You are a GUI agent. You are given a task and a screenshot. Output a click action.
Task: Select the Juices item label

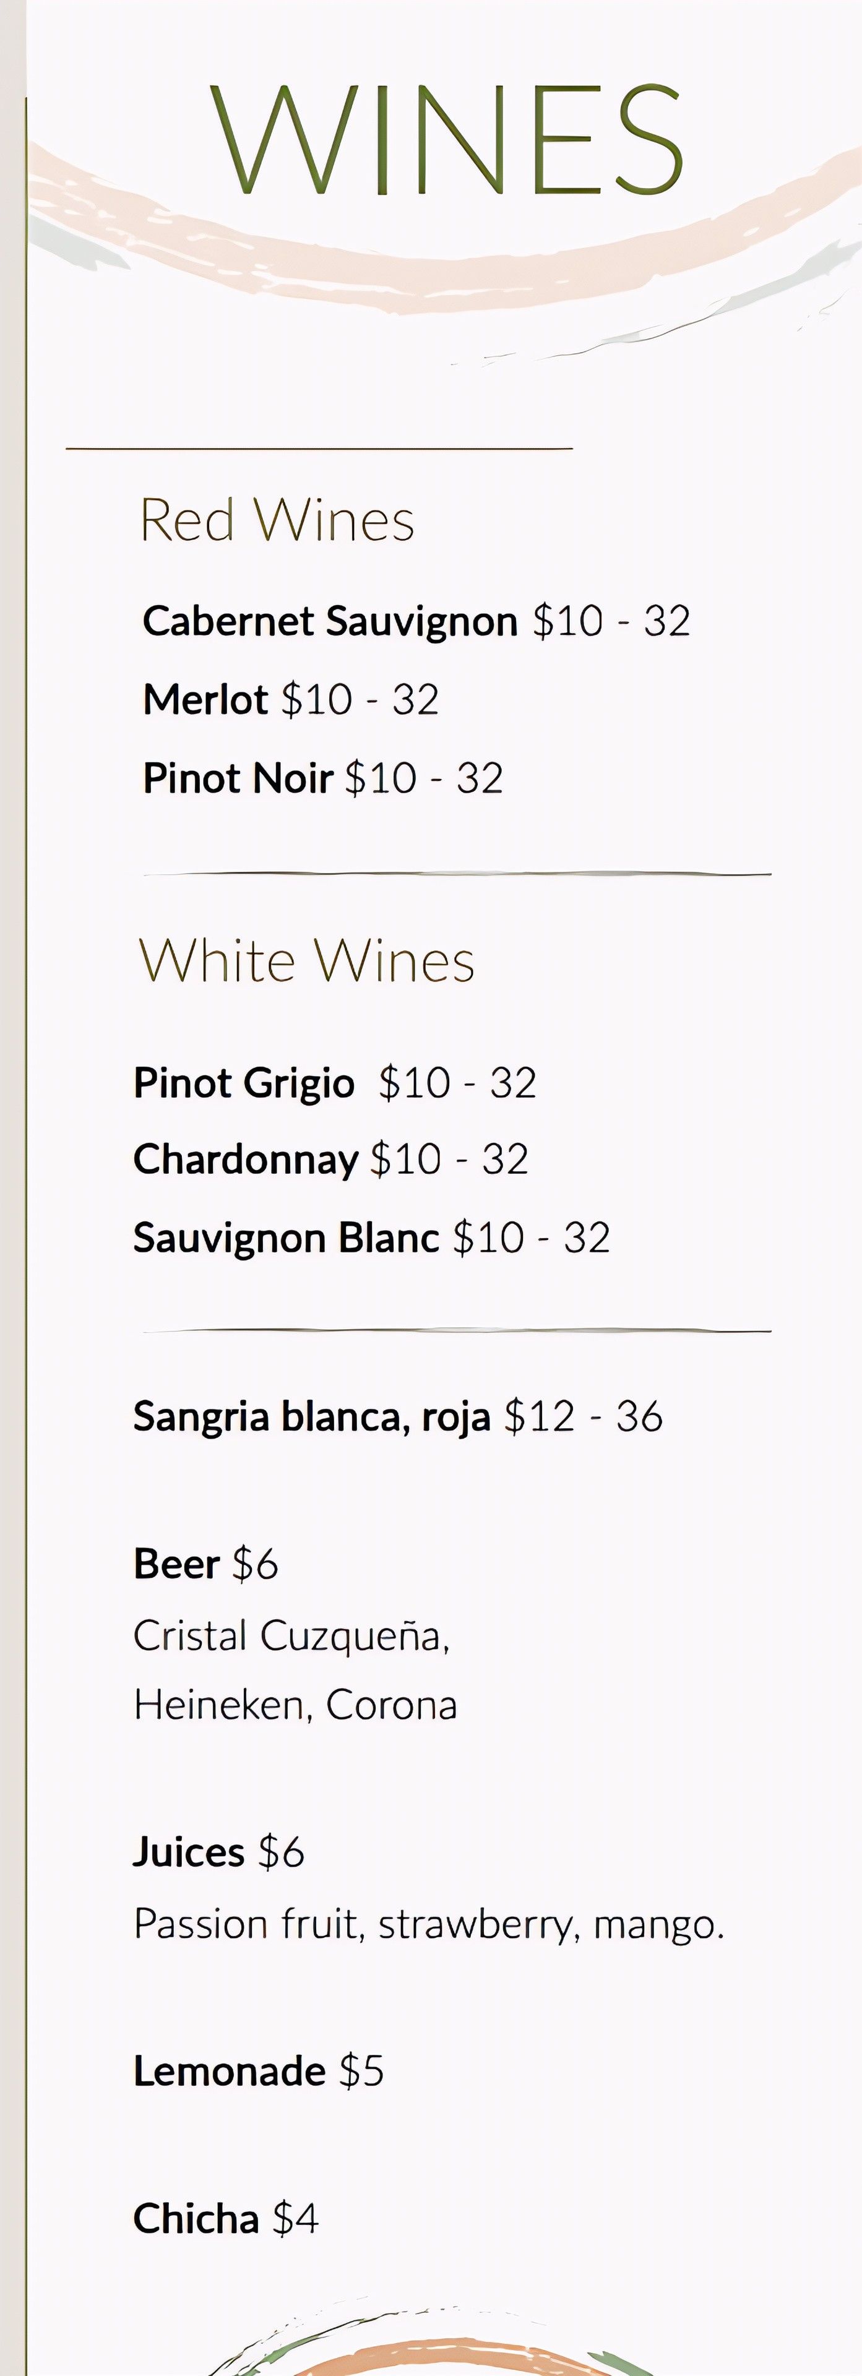click(188, 1852)
